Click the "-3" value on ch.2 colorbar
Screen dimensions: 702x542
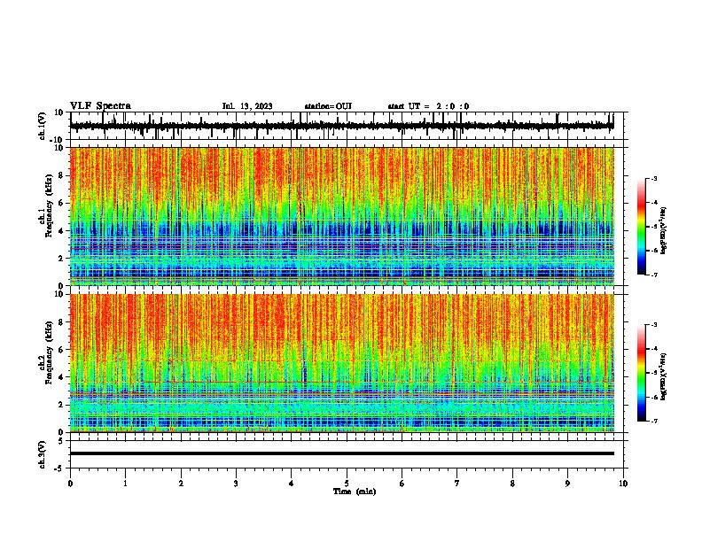pos(653,325)
